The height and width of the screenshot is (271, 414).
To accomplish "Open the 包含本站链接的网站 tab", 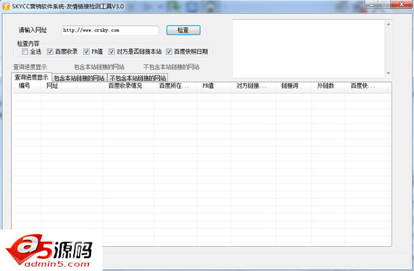I will [80, 78].
